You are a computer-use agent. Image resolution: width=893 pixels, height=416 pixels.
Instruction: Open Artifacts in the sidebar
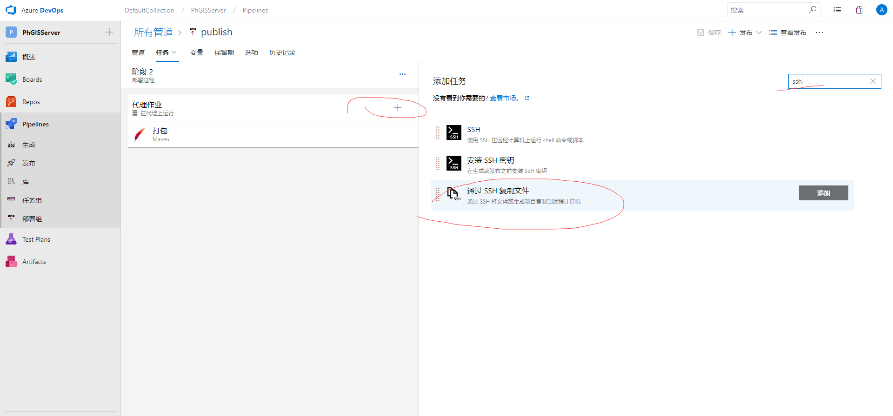click(x=34, y=262)
